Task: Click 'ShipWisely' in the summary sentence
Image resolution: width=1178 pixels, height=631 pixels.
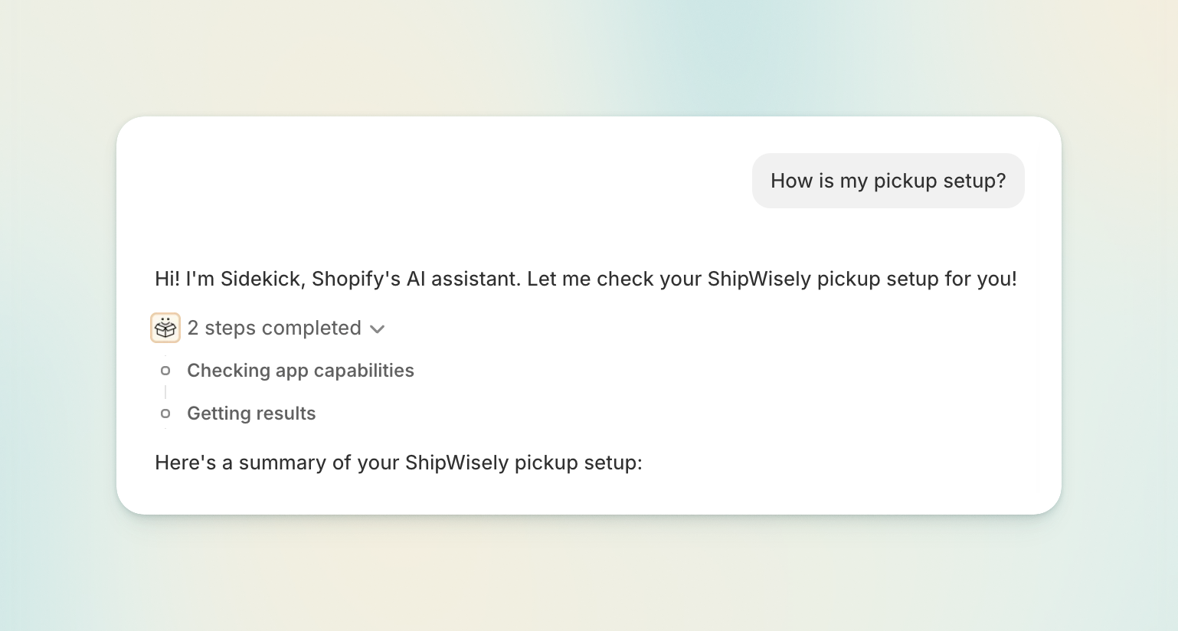Action: 456,463
